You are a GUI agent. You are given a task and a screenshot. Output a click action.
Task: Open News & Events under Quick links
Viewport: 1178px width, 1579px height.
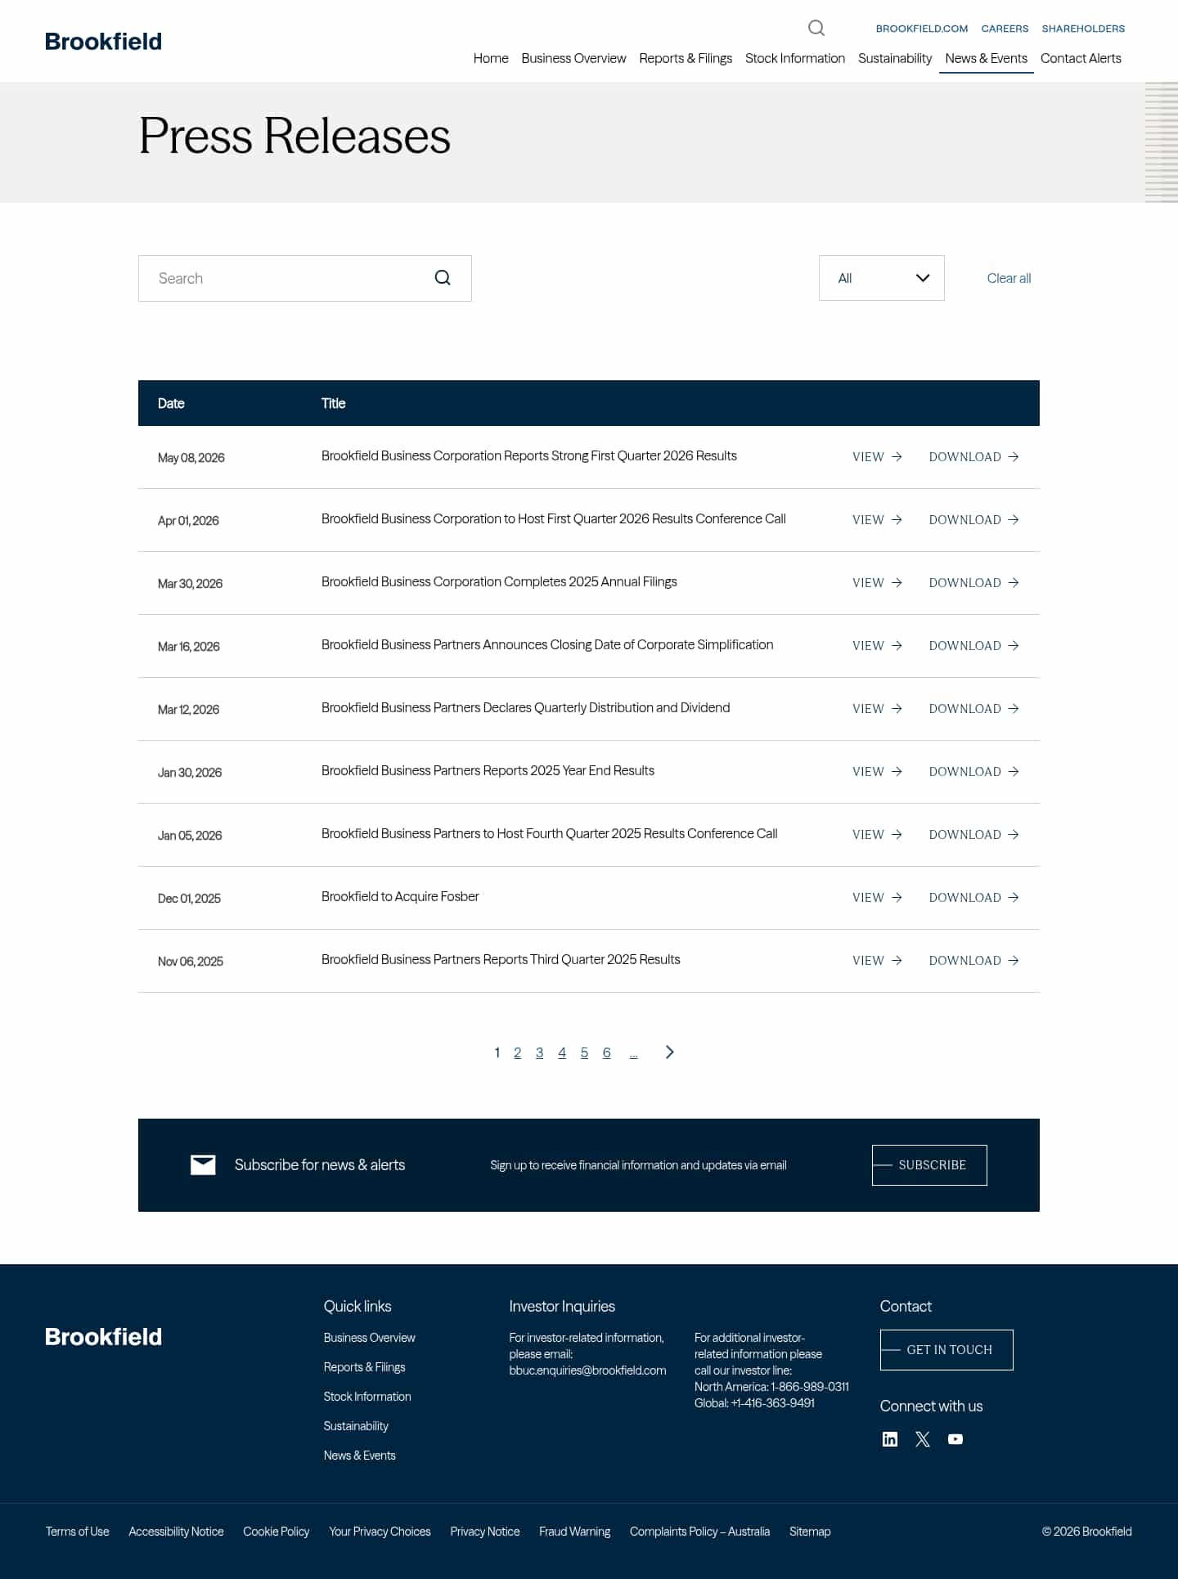[359, 1456]
